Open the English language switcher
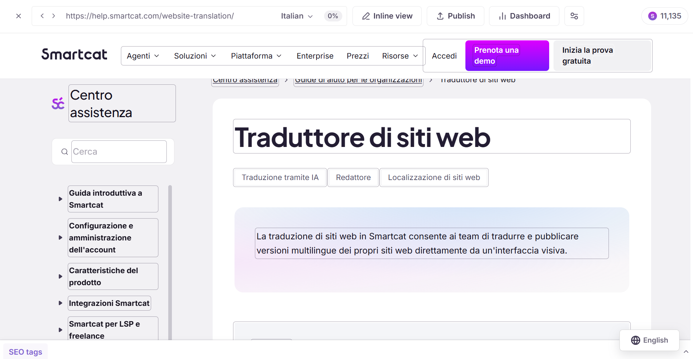This screenshot has width=693, height=359. click(x=649, y=340)
